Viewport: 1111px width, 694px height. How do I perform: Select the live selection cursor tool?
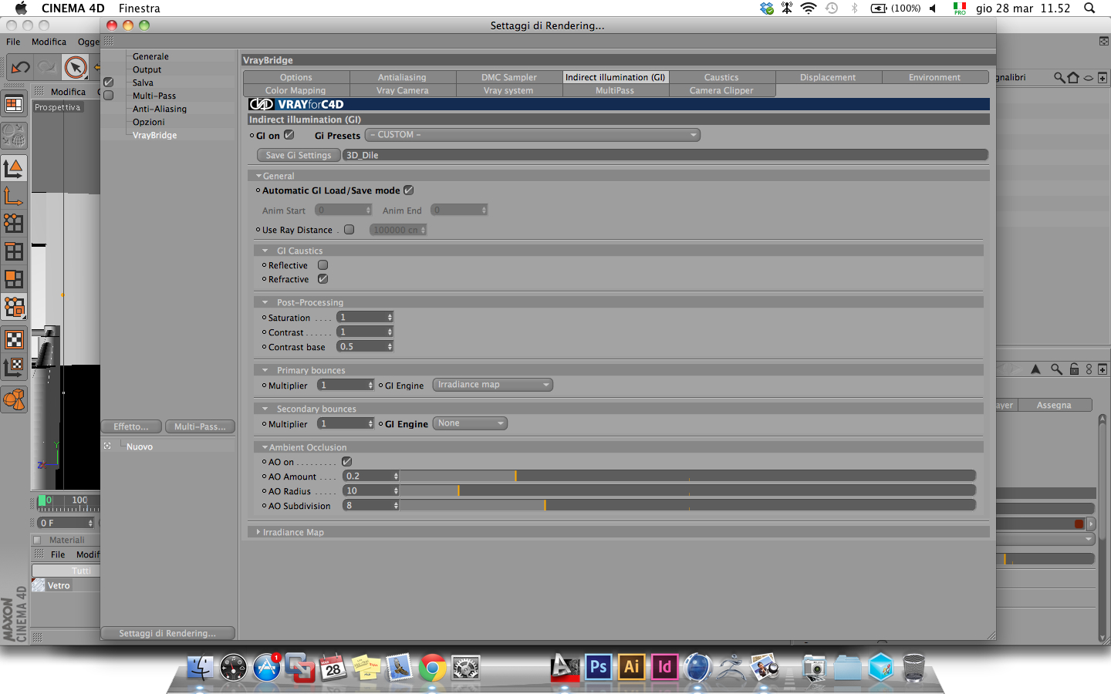click(76, 68)
